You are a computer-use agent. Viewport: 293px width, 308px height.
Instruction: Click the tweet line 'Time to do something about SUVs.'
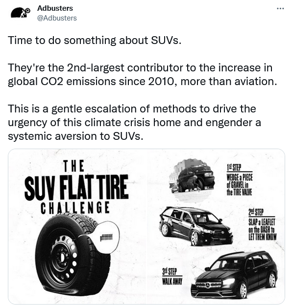pyautogui.click(x=95, y=40)
